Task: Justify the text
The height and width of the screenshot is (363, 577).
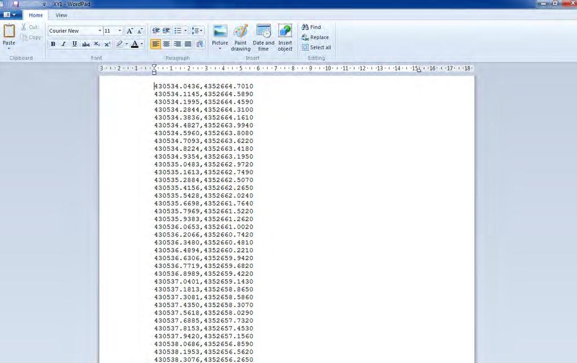Action: [188, 44]
